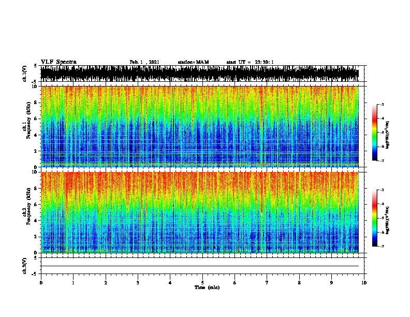Click the ch.2 spectrogram color bar
The image size is (410, 317).
pos(375,218)
